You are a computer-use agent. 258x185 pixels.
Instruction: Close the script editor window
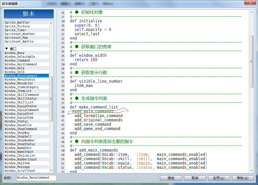pos(250,3)
